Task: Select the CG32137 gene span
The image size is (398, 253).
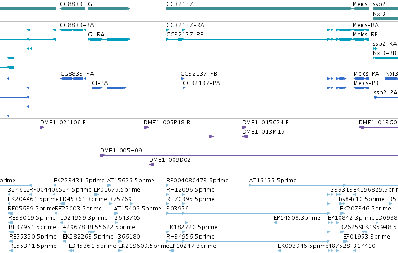Action: pyautogui.click(x=260, y=9)
